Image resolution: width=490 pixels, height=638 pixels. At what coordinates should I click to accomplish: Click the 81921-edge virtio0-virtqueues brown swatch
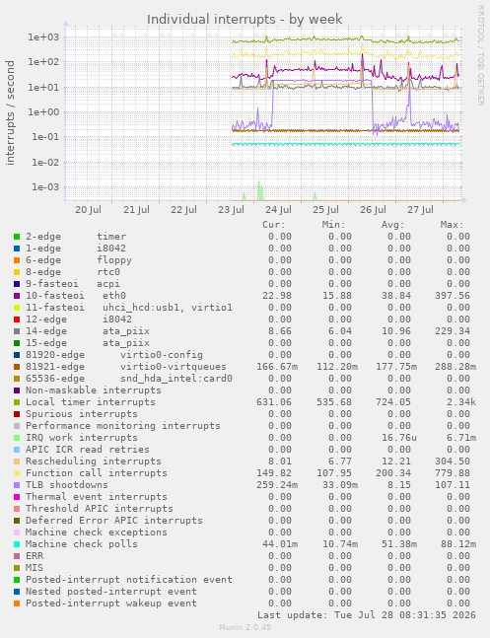(x=17, y=367)
